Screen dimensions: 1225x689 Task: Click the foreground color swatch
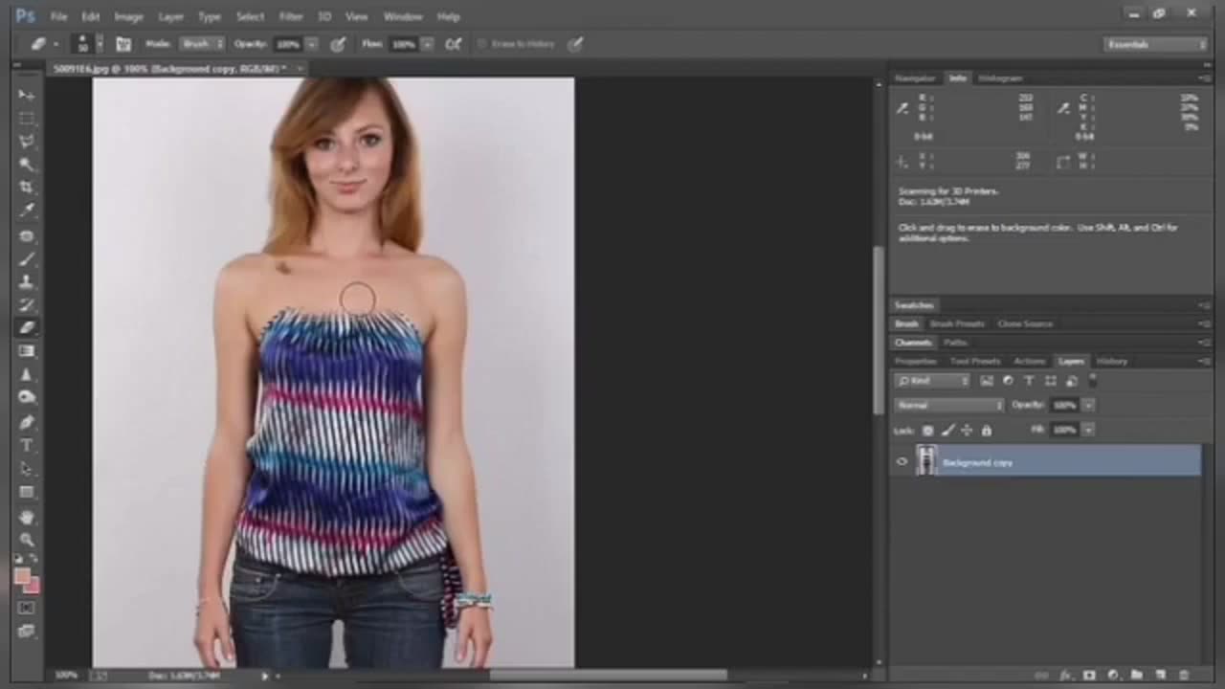pyautogui.click(x=22, y=576)
